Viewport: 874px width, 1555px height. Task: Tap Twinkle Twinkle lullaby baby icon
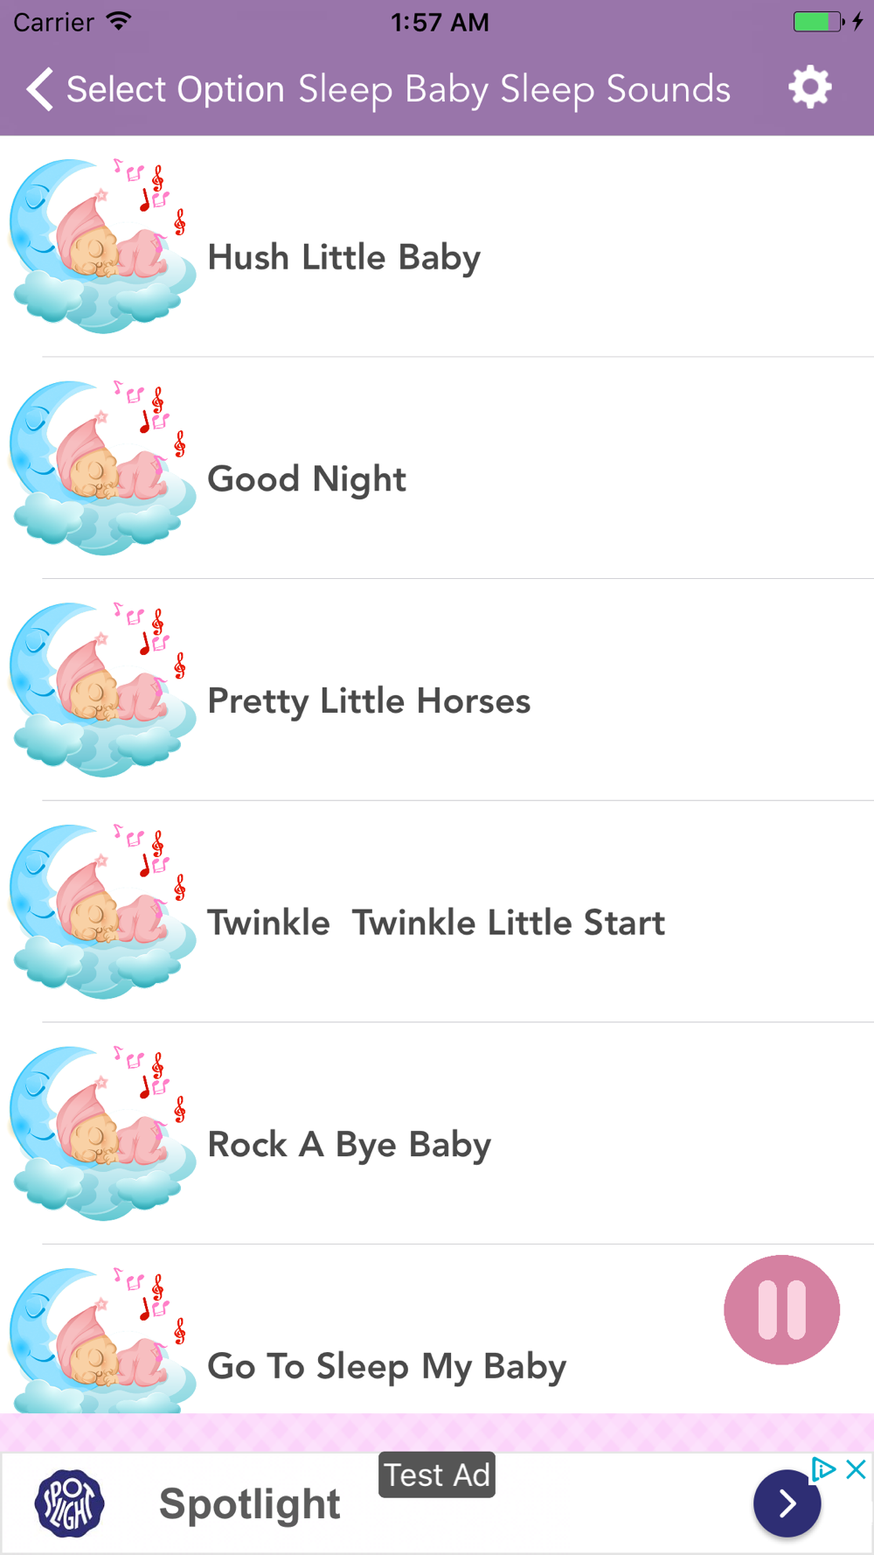pos(102,911)
